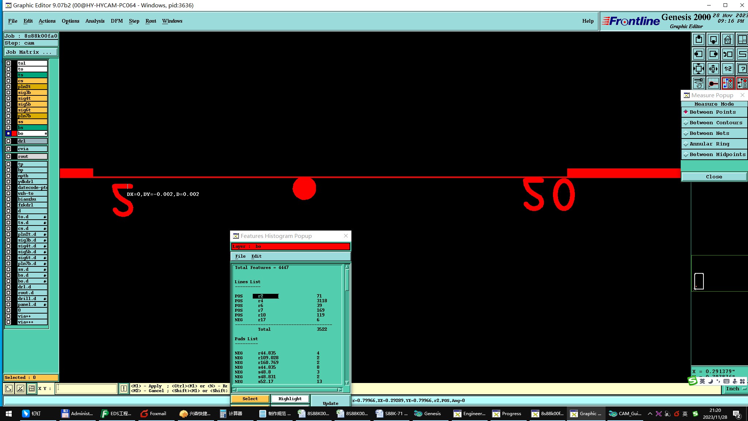Toggle the ts layer checkbox
The image size is (748, 421).
(x=8, y=75)
